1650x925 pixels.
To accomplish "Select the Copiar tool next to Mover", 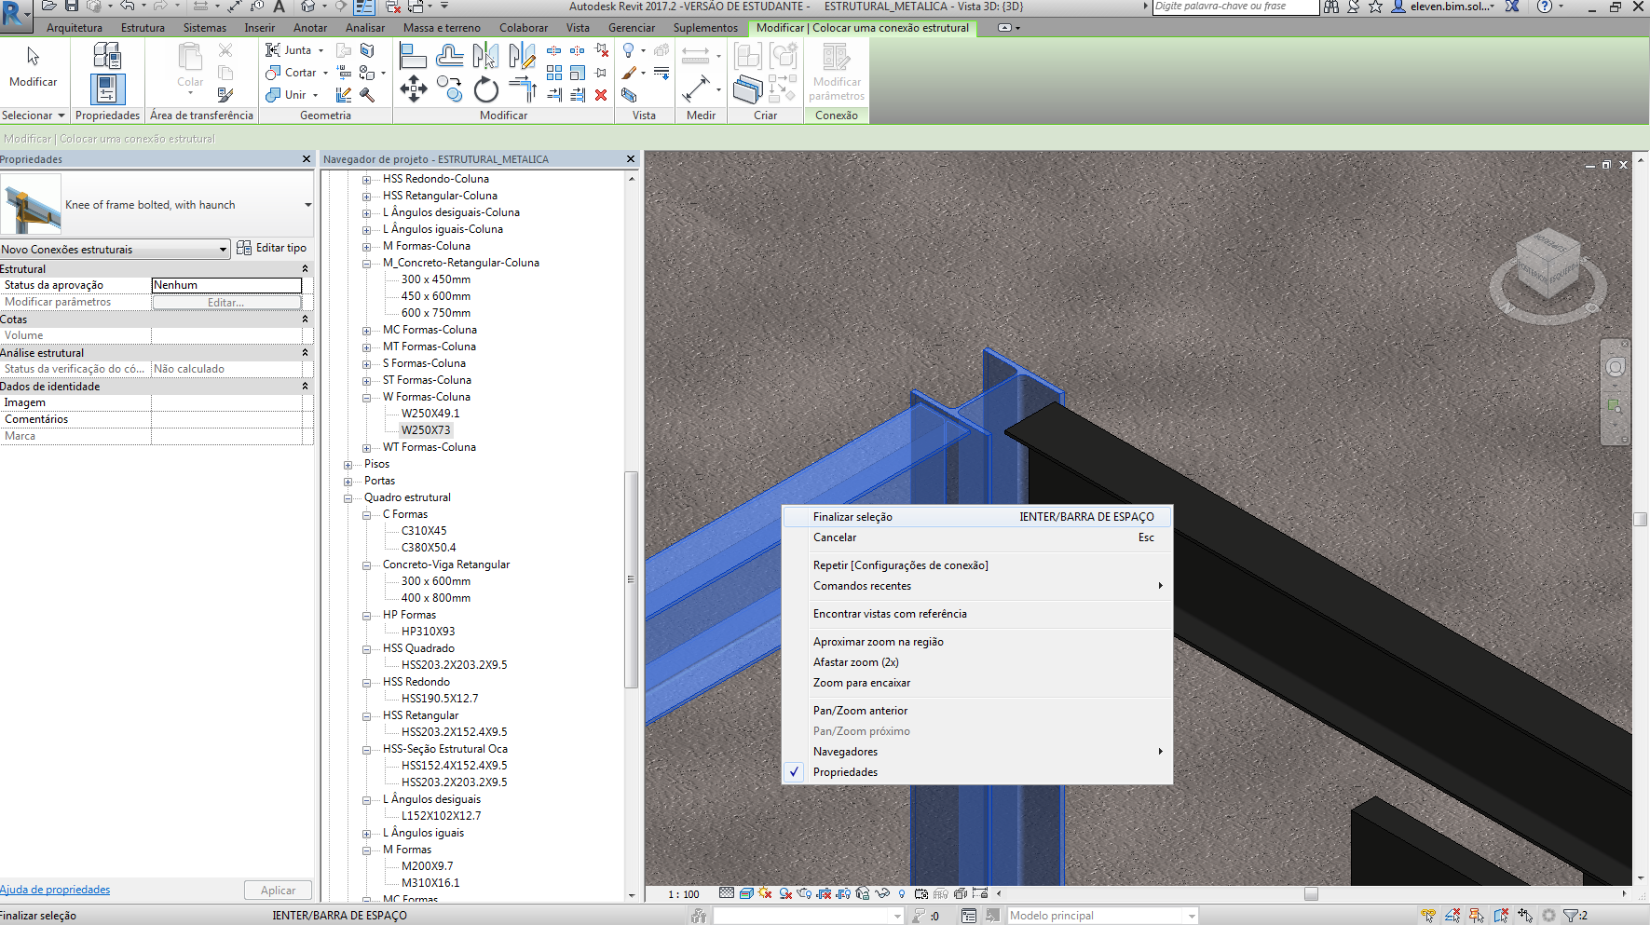I will (x=449, y=89).
